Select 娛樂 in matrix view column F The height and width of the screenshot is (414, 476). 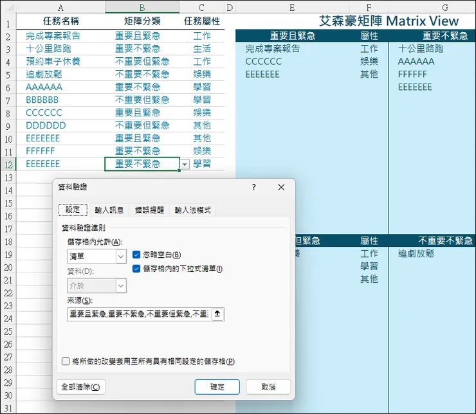(x=369, y=61)
